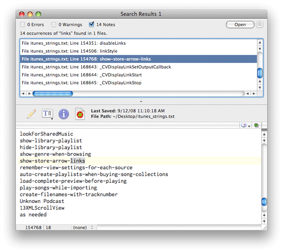Open the navigation bar icon menu
This screenshot has width=283, height=252.
point(245,126)
